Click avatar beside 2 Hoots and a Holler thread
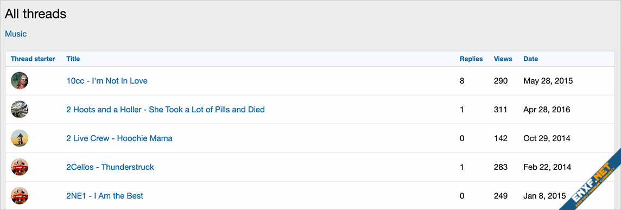 click(20, 110)
